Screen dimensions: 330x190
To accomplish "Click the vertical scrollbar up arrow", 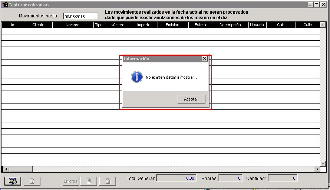I will tap(323, 25).
